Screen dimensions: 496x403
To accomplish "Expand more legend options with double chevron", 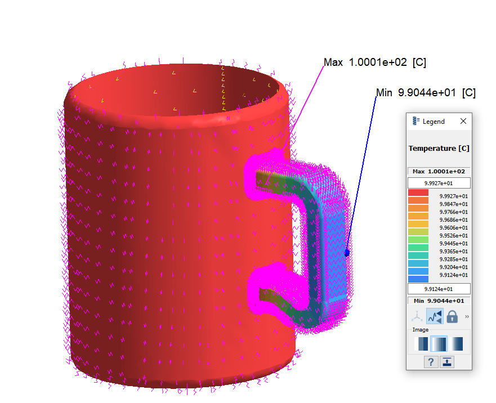I will 467,317.
